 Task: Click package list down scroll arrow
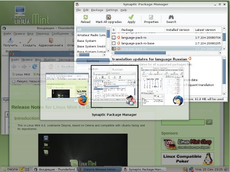pos(224,49)
